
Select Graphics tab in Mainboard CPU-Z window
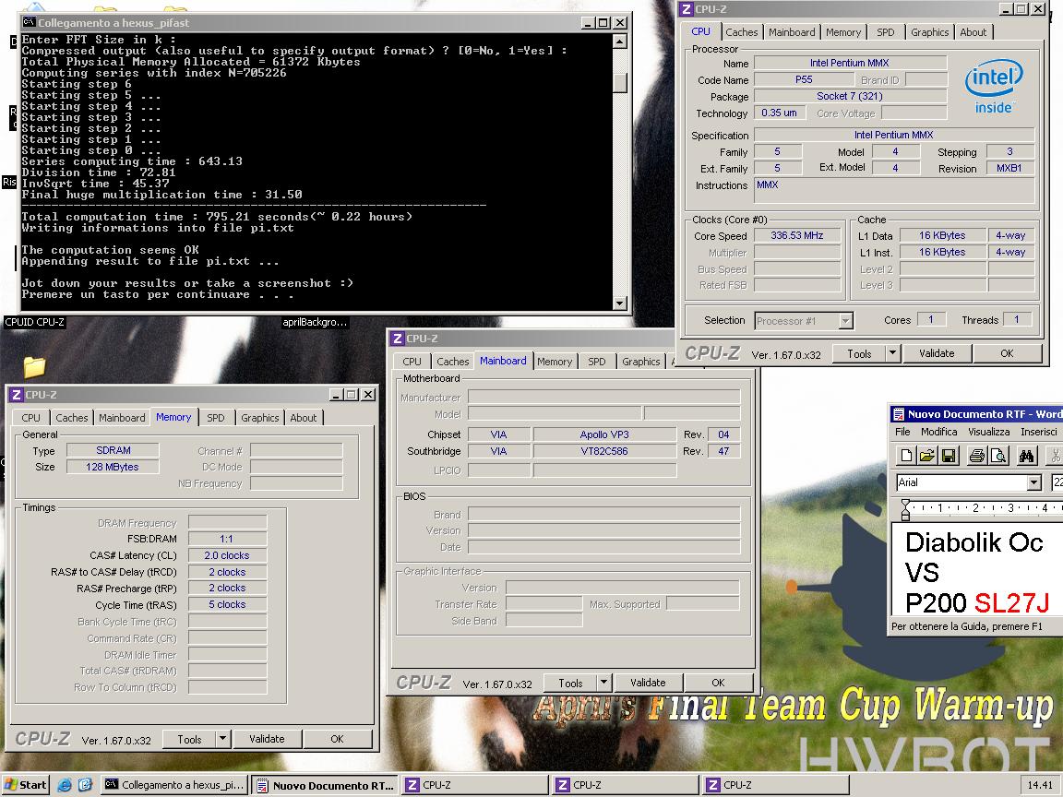[640, 362]
